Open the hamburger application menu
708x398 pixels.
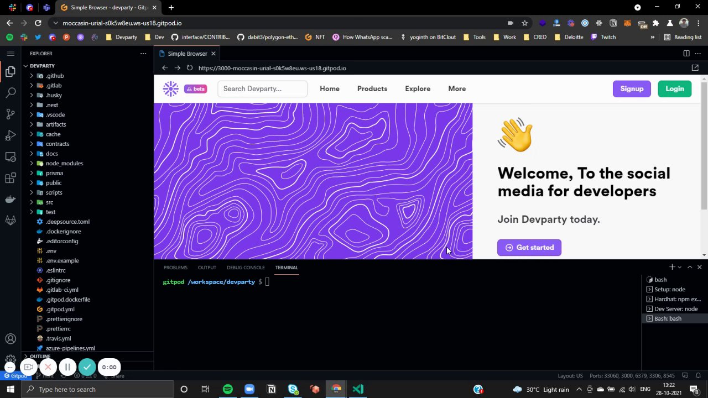[x=11, y=54]
